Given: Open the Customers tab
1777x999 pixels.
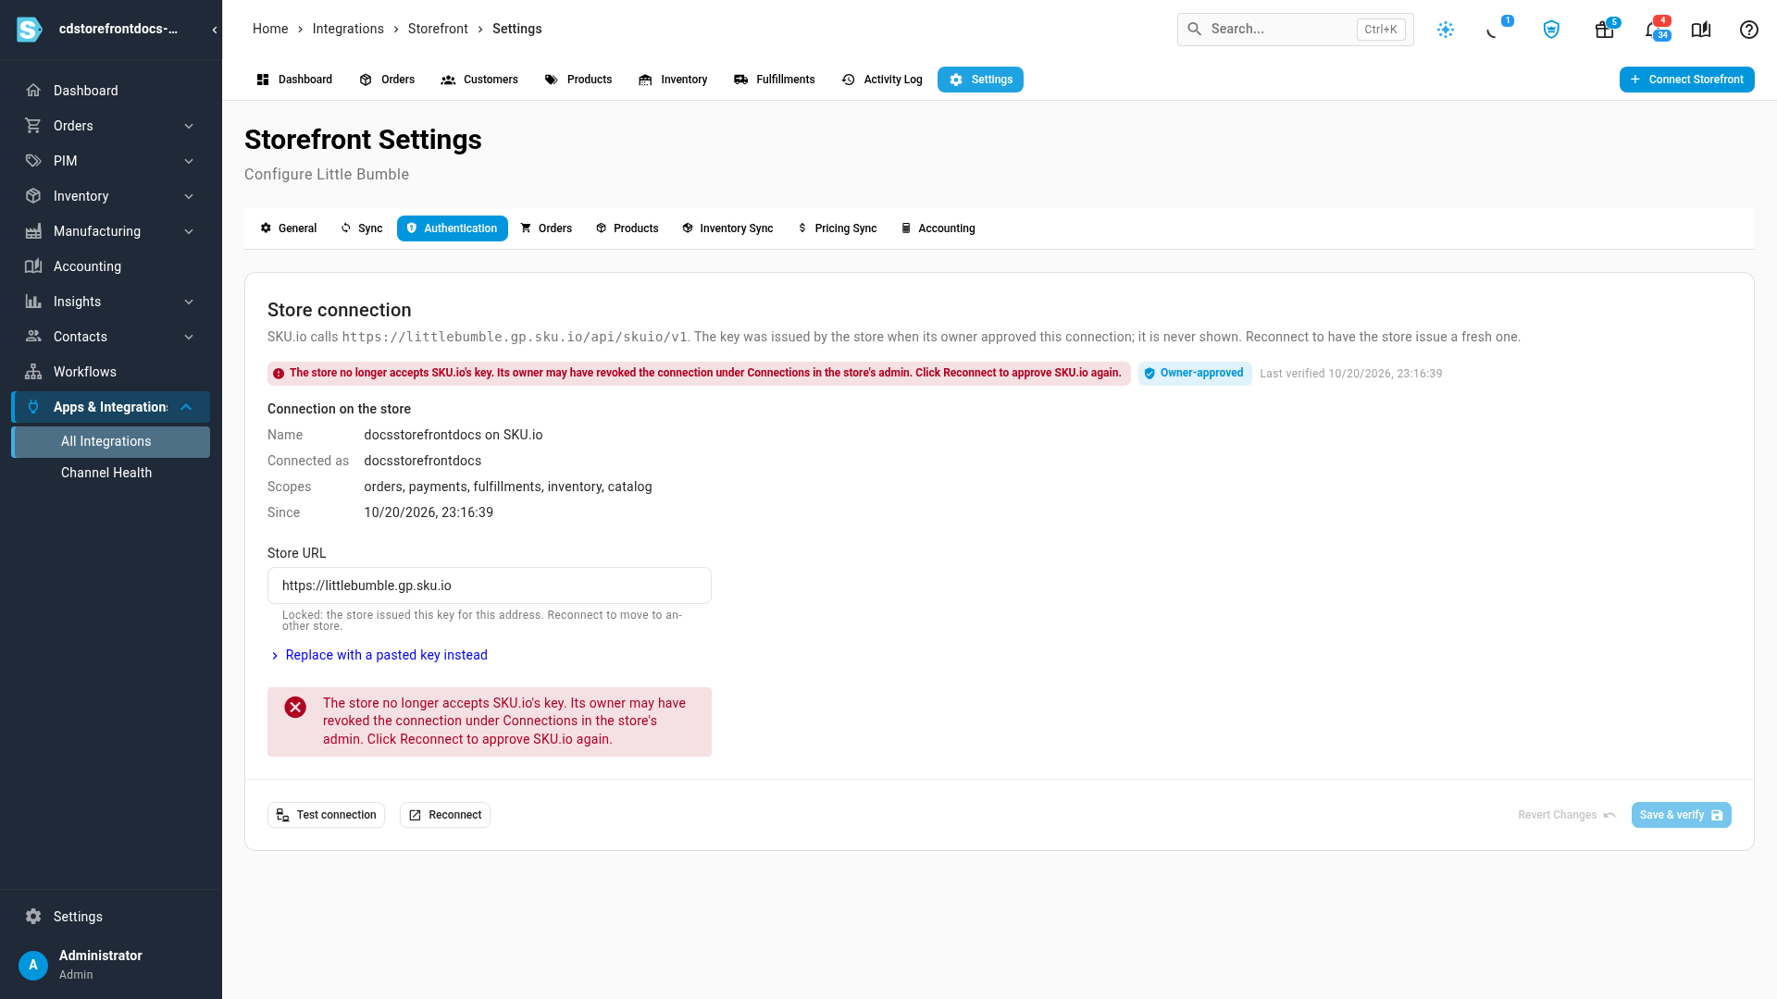Looking at the screenshot, I should [479, 80].
